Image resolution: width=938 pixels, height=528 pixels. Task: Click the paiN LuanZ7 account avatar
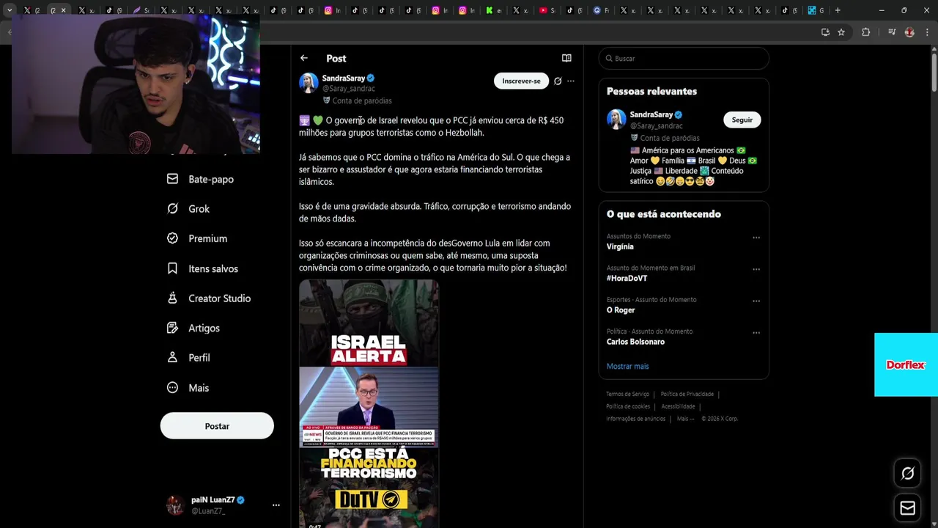(x=175, y=505)
